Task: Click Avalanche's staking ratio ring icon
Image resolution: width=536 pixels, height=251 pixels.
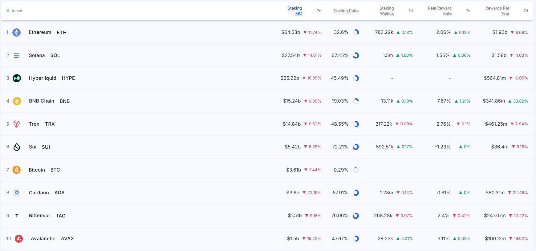Action: click(356, 239)
